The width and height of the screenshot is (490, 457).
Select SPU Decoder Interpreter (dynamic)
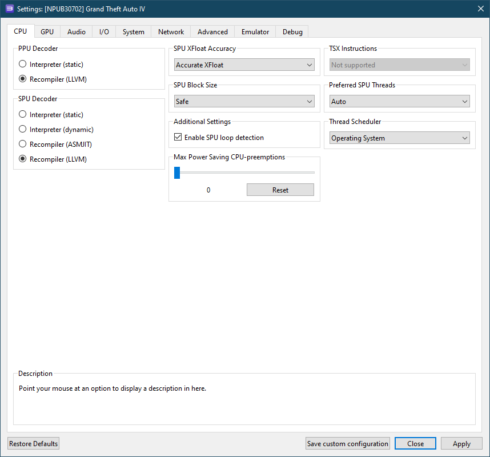click(x=23, y=130)
